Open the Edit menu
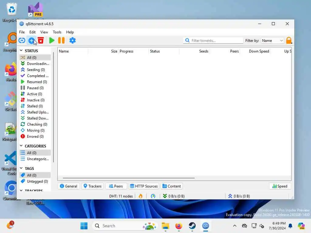The height and width of the screenshot is (233, 311). (32, 32)
